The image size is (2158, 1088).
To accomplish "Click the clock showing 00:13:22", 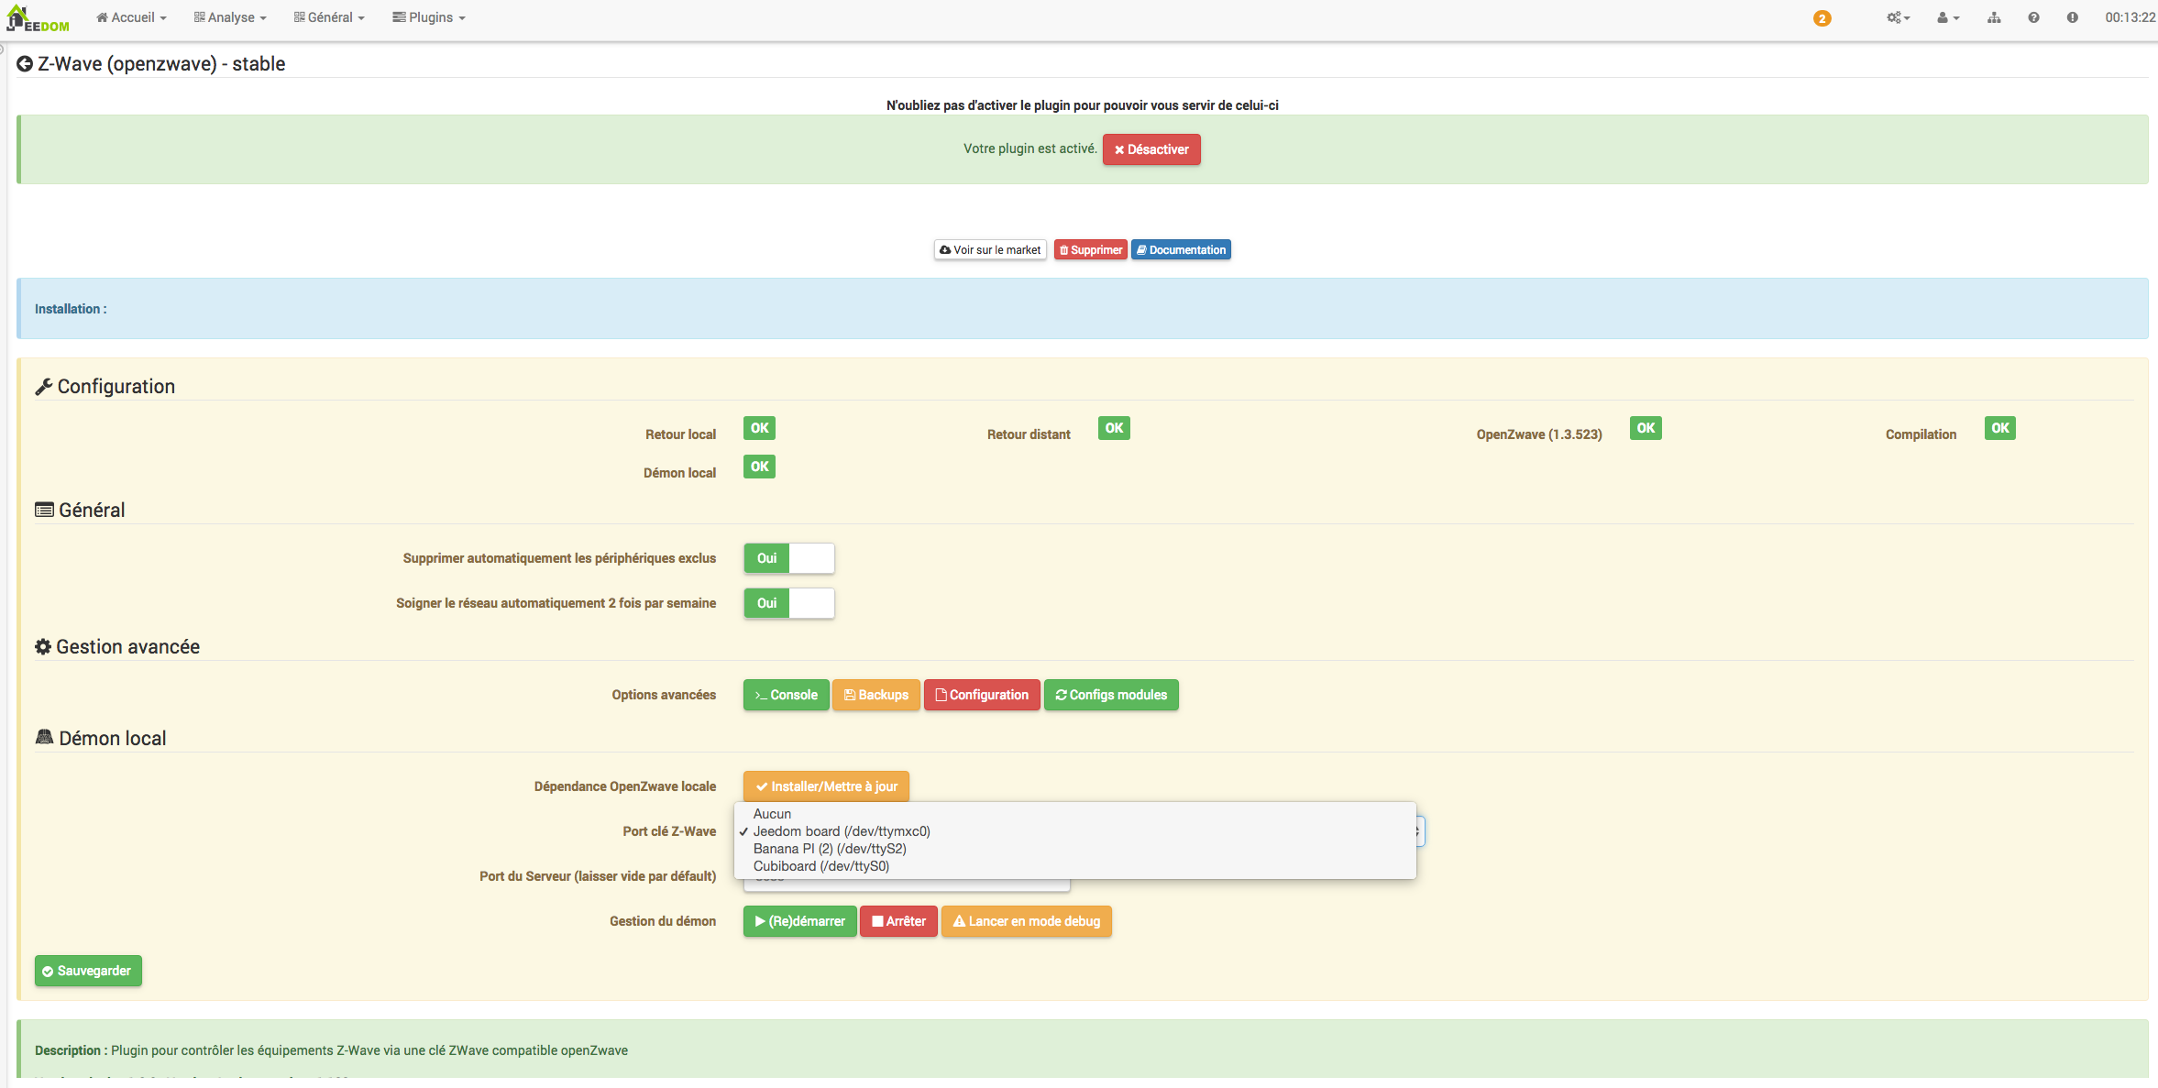I will tap(2130, 17).
